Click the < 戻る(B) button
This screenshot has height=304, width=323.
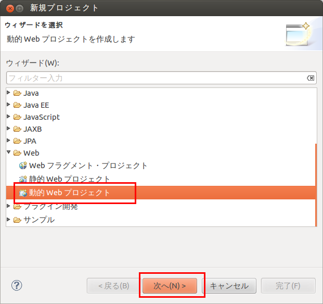tap(114, 286)
